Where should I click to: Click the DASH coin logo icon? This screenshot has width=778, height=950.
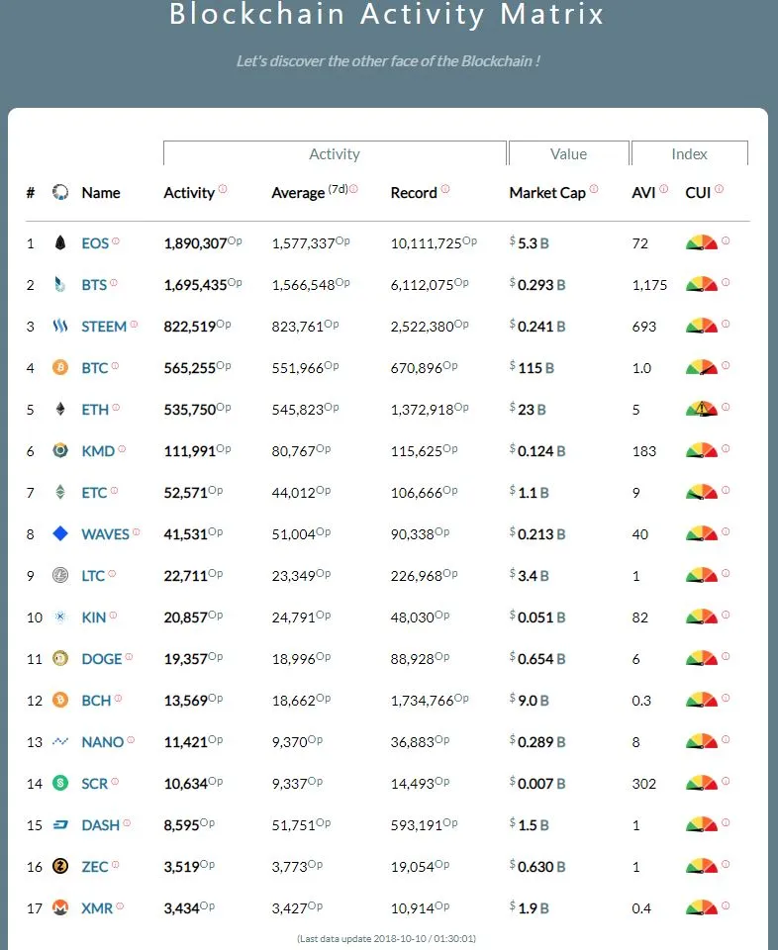[60, 824]
